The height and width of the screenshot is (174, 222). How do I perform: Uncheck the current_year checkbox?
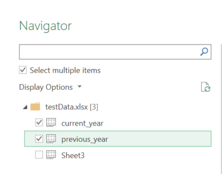39,123
